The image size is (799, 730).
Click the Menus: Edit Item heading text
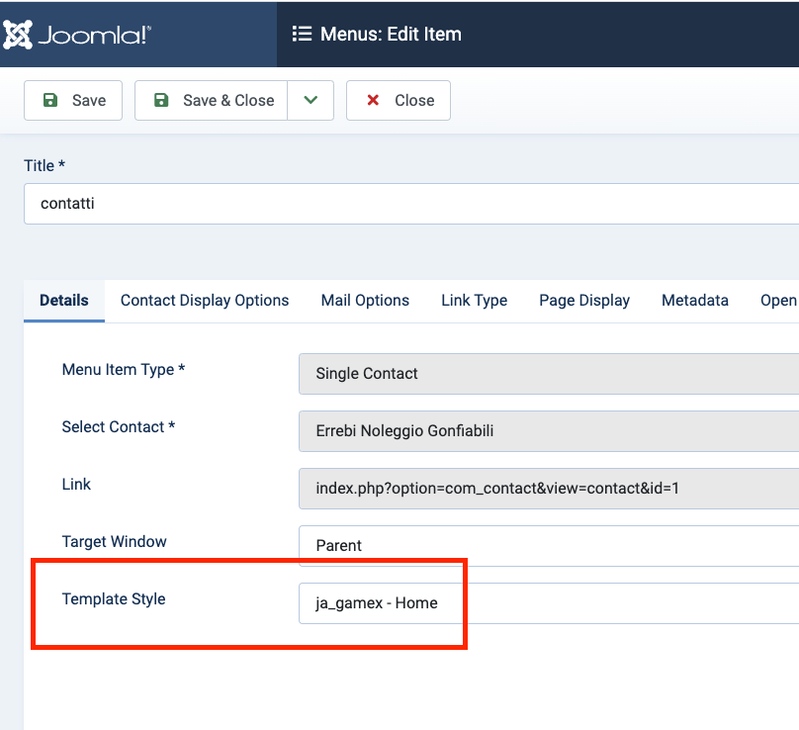click(391, 34)
